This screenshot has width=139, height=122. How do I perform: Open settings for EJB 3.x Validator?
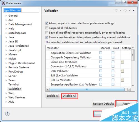point(122,80)
